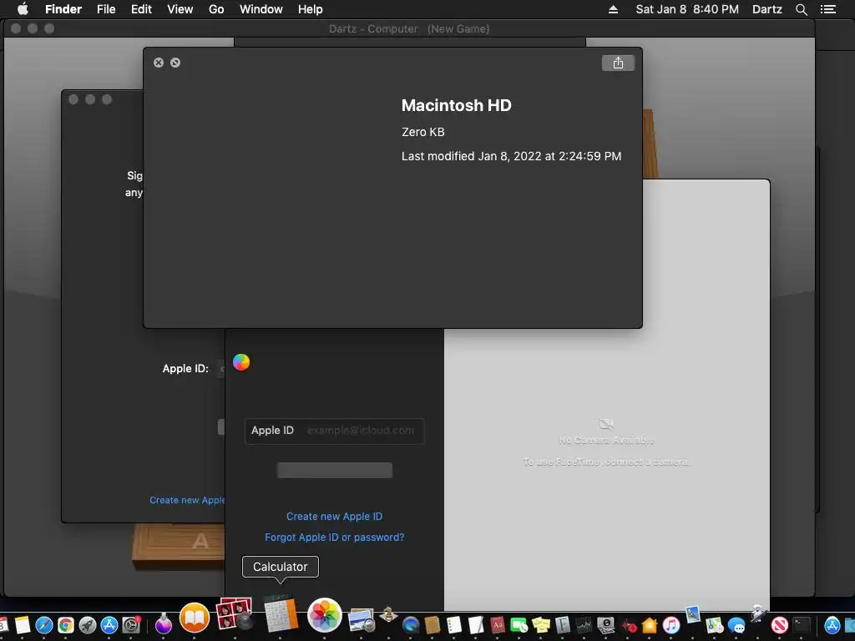Open Spotlight search in menu bar
855x641 pixels.
click(x=801, y=9)
